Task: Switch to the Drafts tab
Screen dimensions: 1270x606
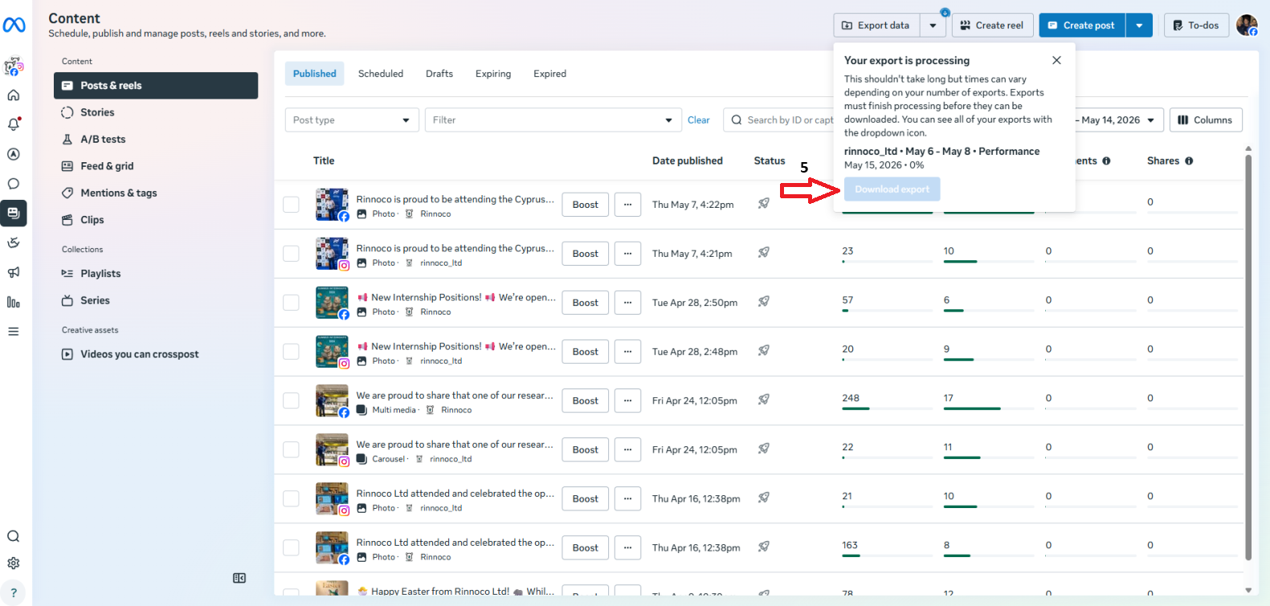Action: point(439,73)
